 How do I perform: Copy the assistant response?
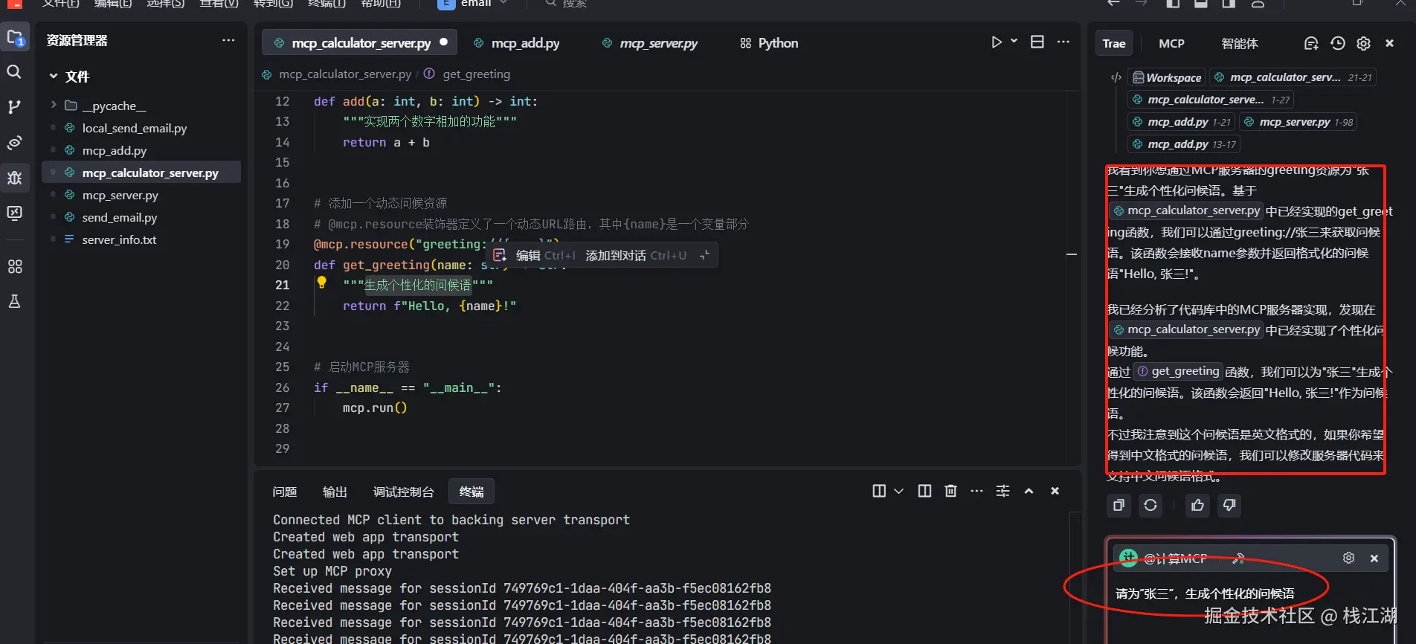pos(1119,506)
